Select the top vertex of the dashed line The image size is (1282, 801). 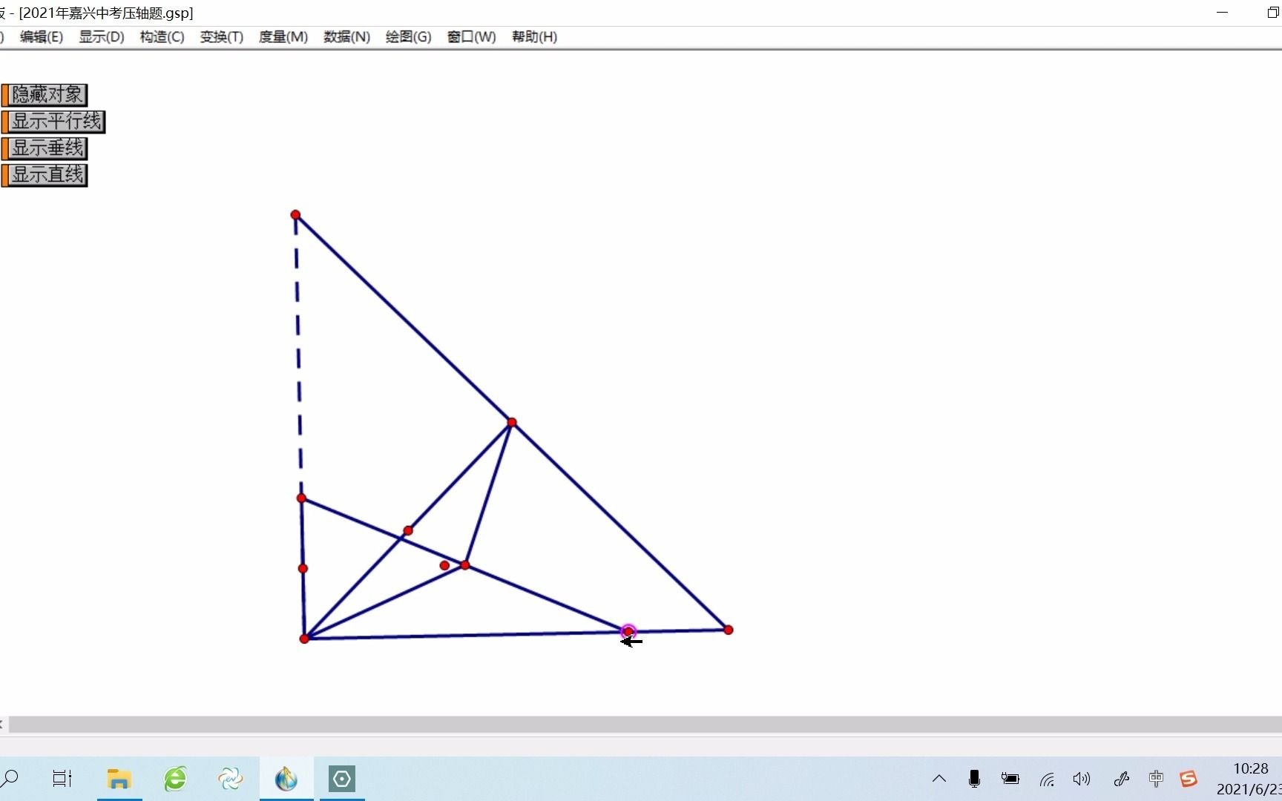295,215
